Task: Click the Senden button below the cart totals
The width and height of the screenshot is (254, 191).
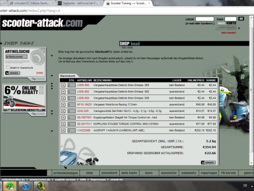Action: pos(208,162)
